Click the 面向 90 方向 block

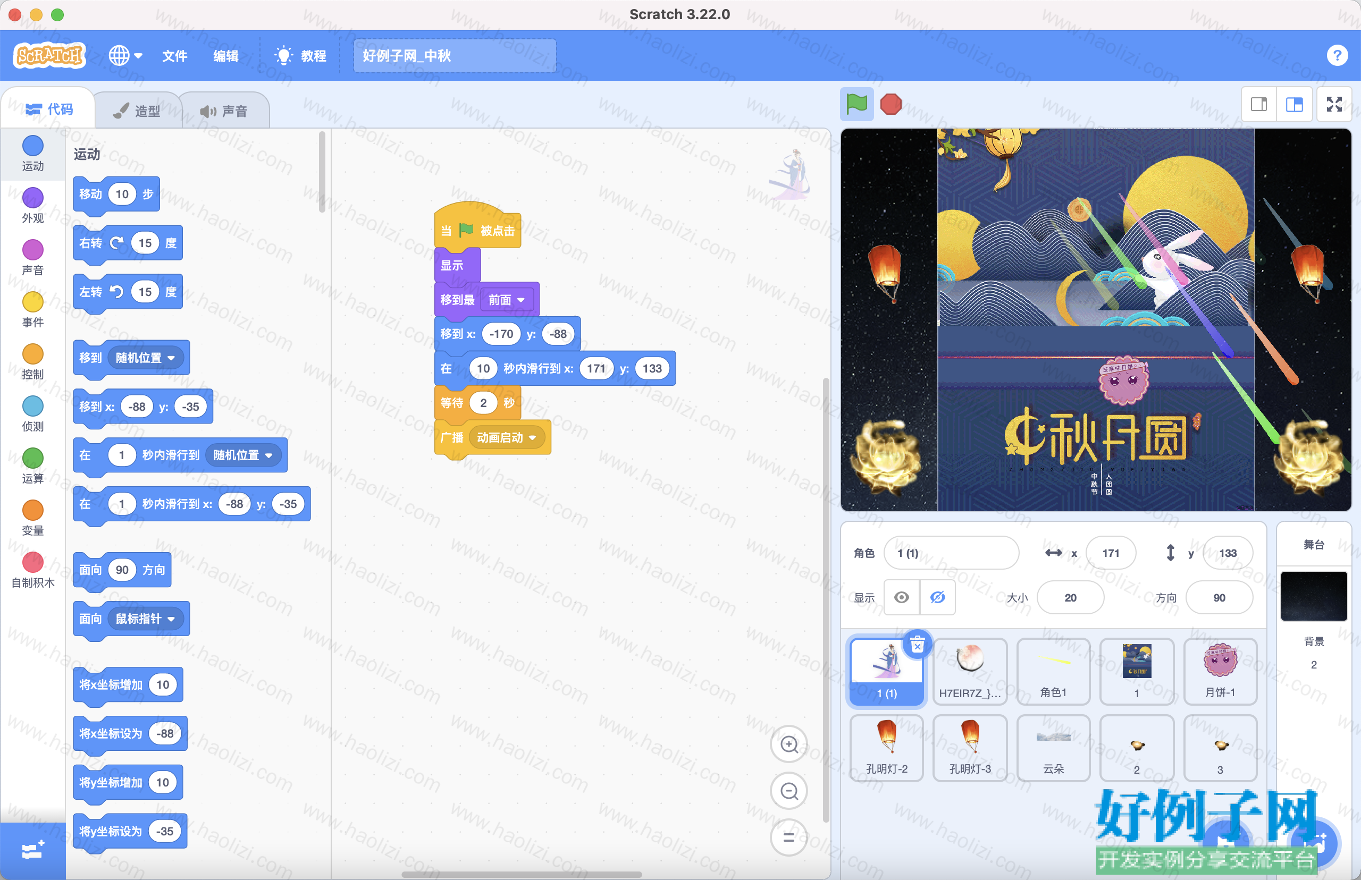[x=122, y=570]
